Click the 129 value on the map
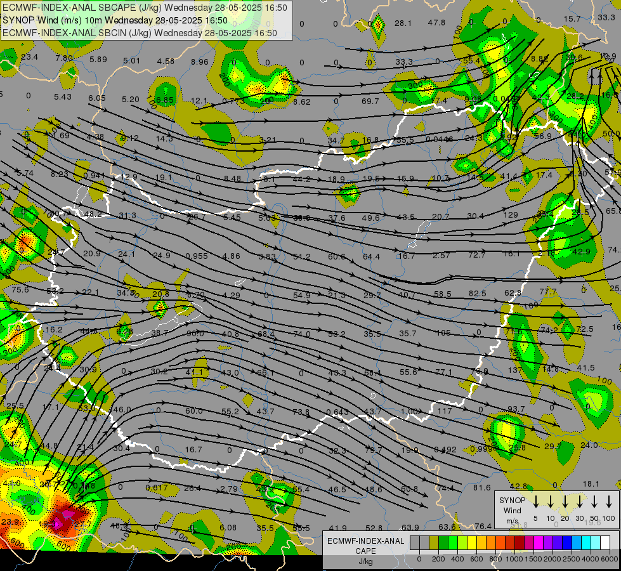This screenshot has width=621, height=571. coord(511,215)
